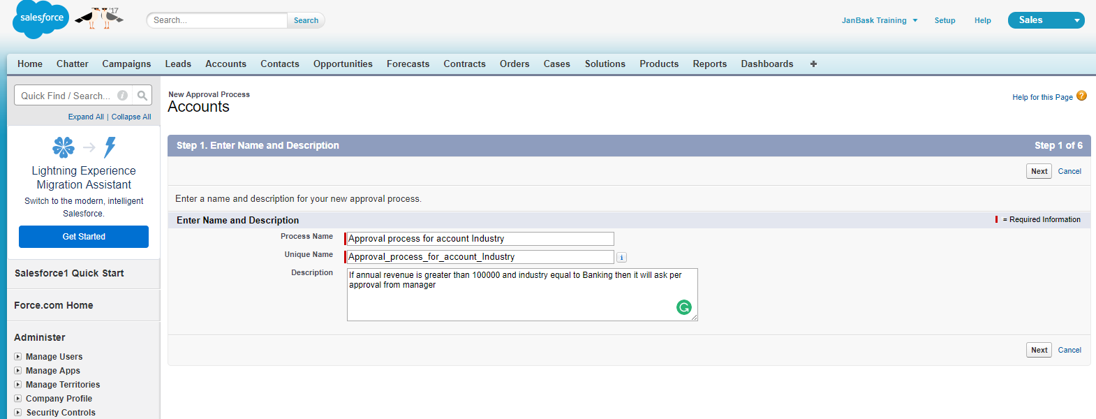Open the Sales app dropdown menu
The height and width of the screenshot is (419, 1096).
point(1076,20)
